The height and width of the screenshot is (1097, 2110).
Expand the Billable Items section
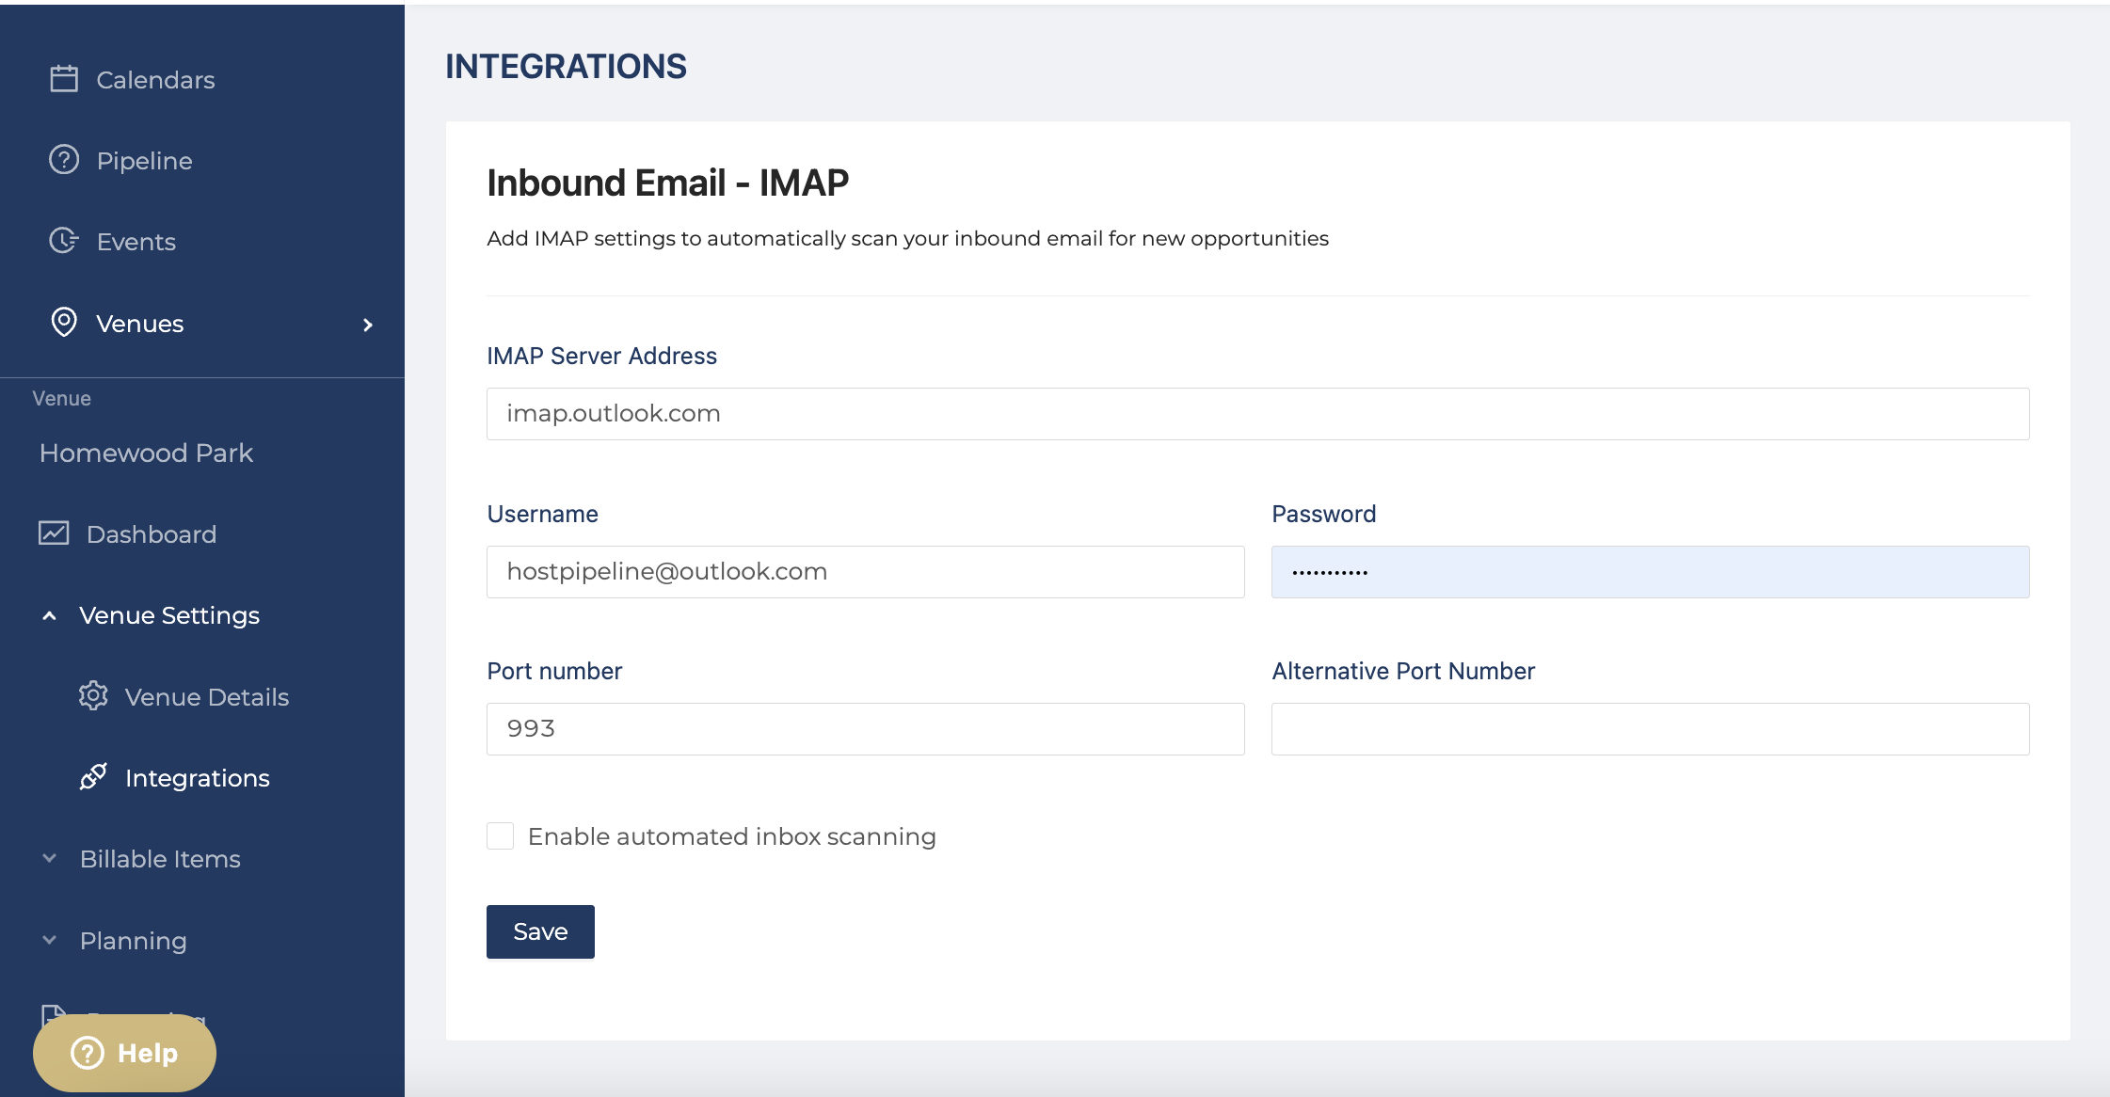[x=50, y=858]
